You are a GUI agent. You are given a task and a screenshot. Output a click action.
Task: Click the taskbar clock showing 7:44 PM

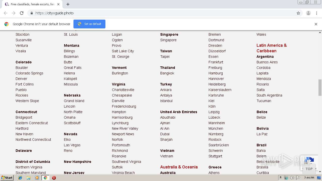[x=309, y=178]
